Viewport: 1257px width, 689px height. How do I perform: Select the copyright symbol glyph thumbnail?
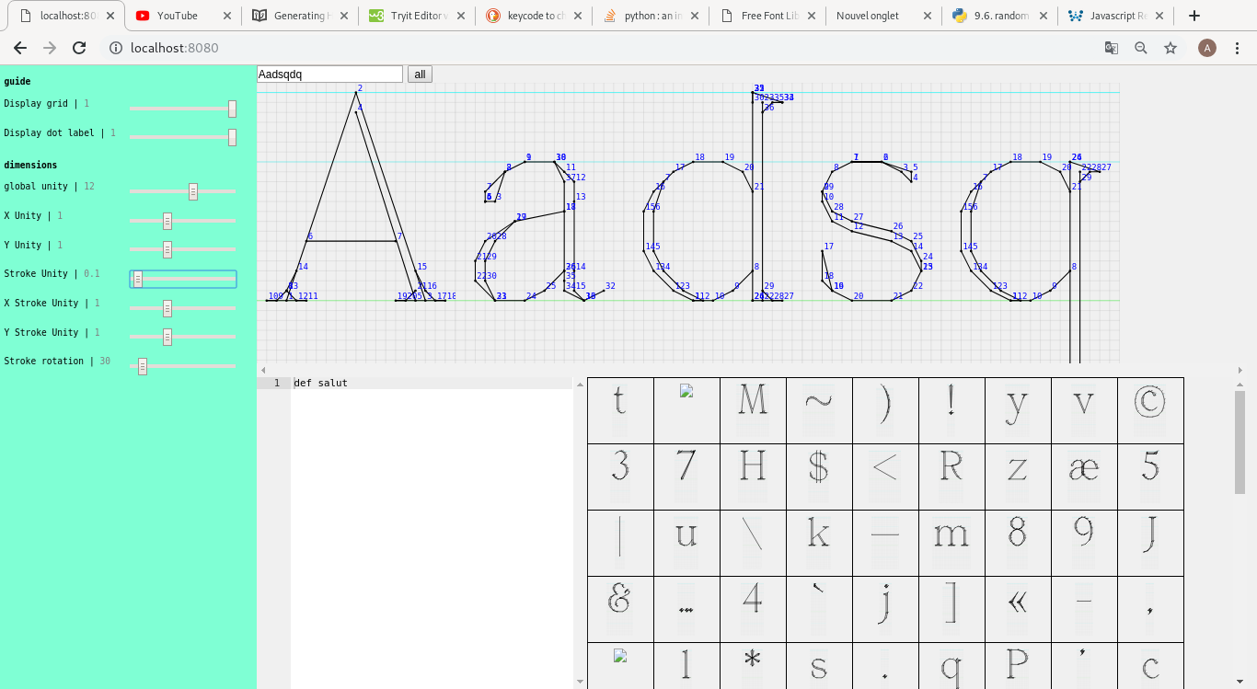click(x=1150, y=401)
